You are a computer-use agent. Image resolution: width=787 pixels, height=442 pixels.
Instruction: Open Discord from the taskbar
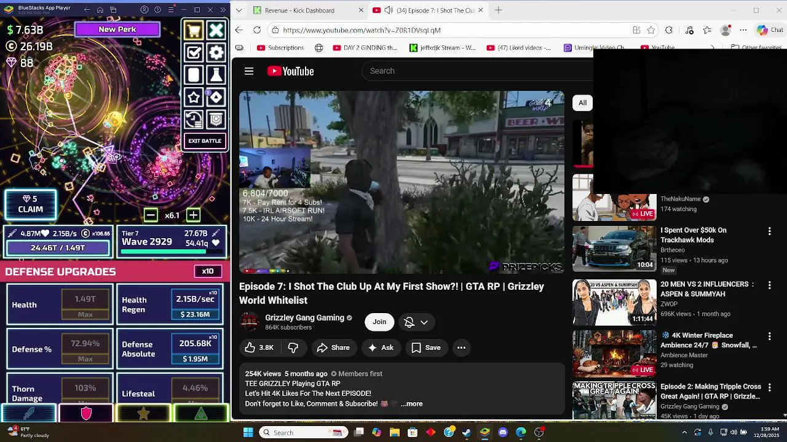(x=503, y=432)
